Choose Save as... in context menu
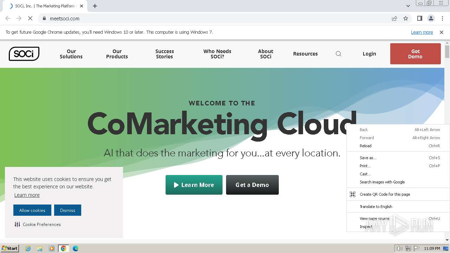The width and height of the screenshot is (450, 253). point(368,158)
